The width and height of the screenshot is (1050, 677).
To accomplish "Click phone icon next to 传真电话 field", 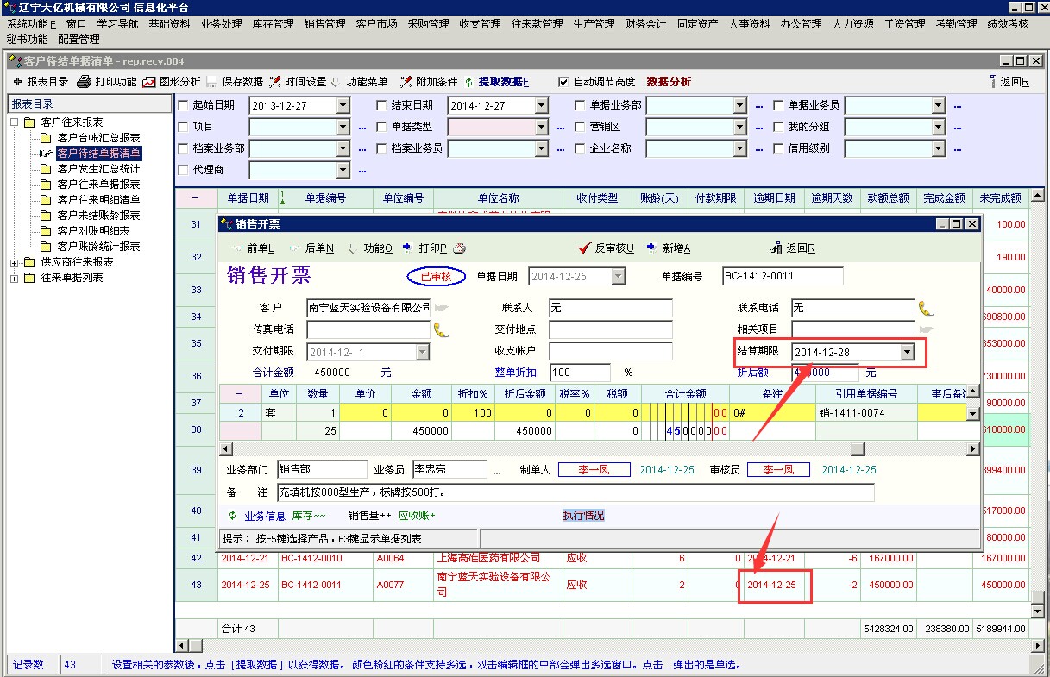I will (x=441, y=329).
